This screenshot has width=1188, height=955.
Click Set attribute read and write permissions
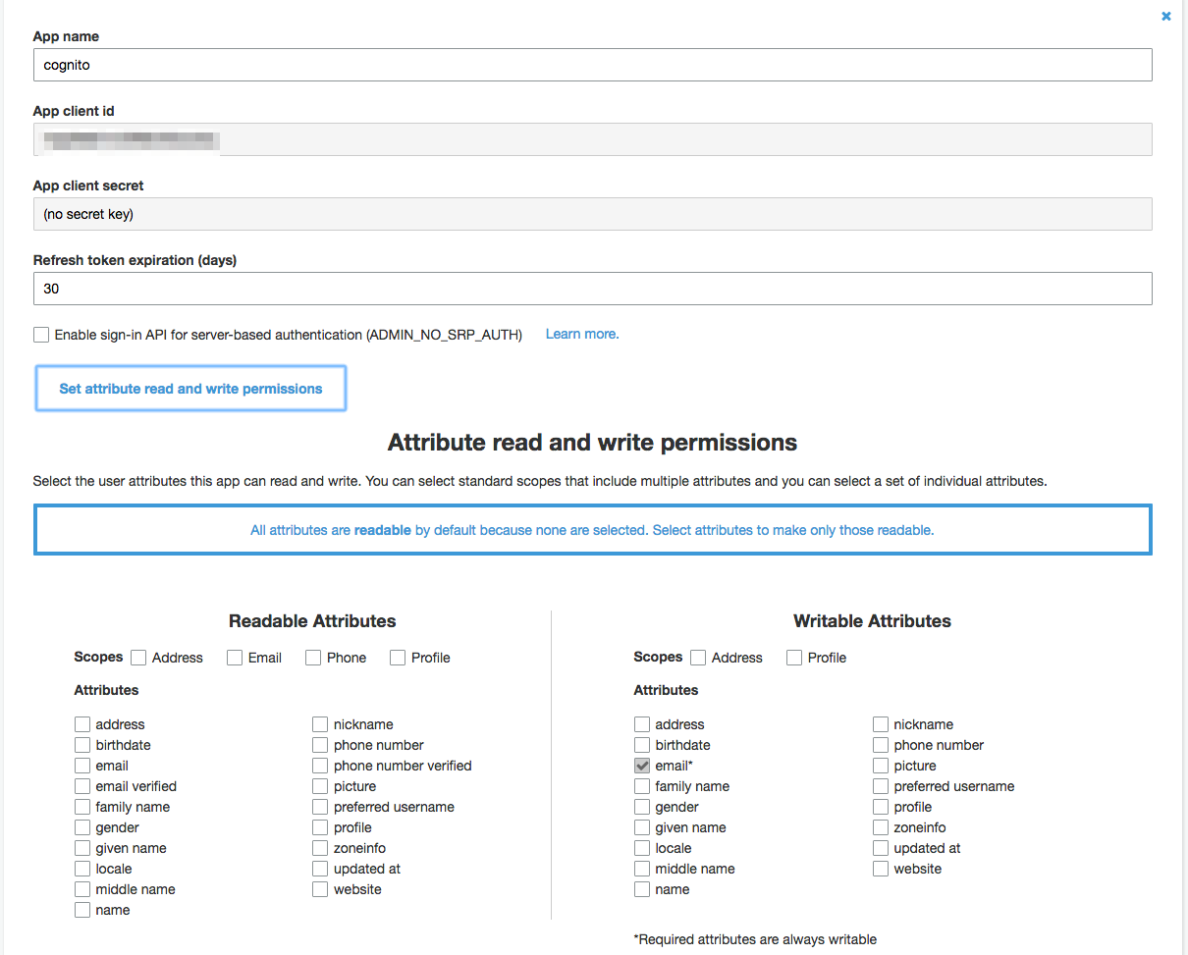coord(190,389)
